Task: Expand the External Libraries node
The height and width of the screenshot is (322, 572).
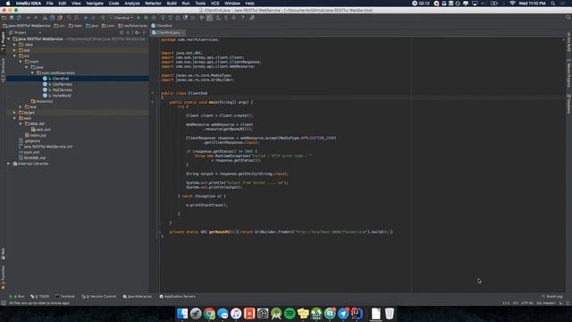Action: (9, 164)
